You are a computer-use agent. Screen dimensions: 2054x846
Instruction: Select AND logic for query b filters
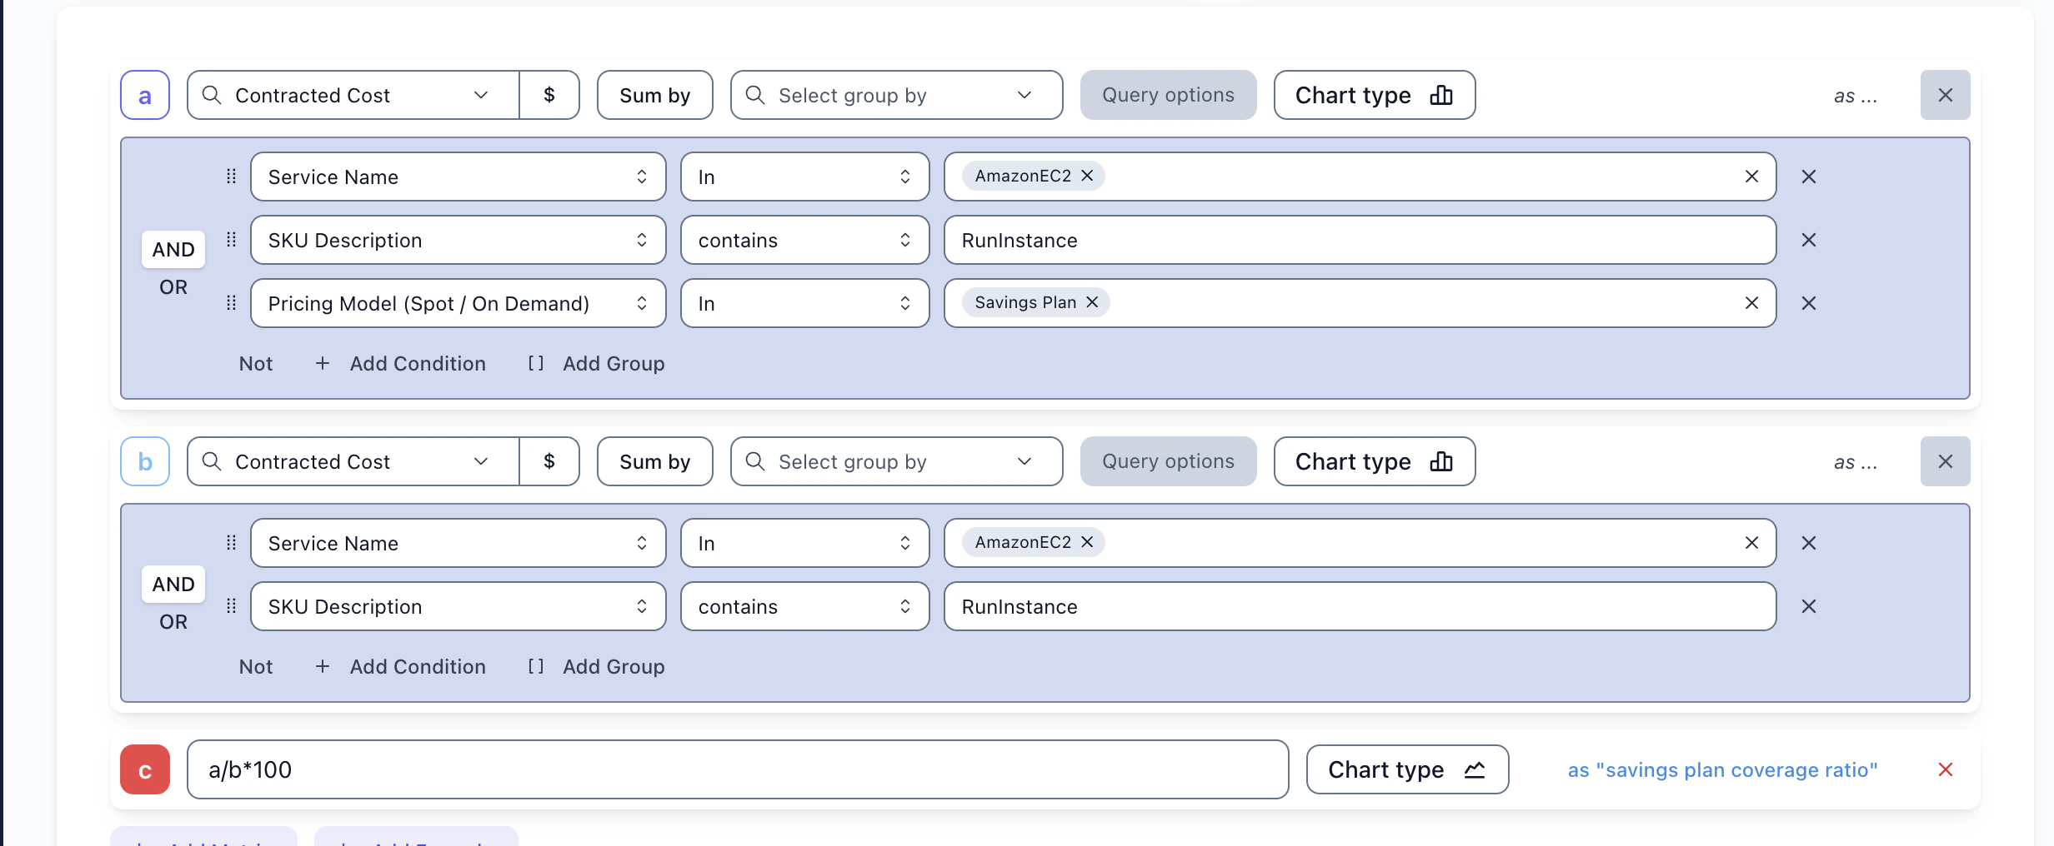173,585
